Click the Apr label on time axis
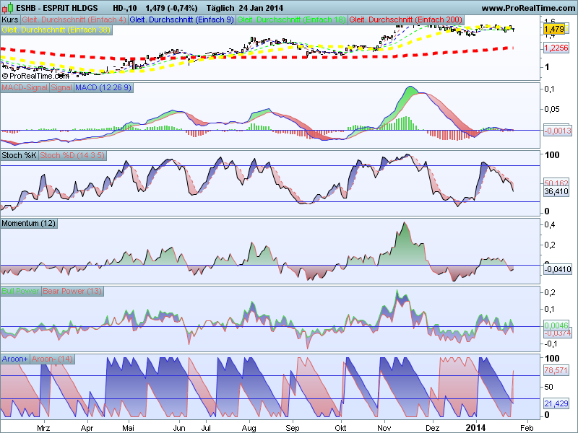This screenshot has height=433, width=578. click(x=87, y=428)
